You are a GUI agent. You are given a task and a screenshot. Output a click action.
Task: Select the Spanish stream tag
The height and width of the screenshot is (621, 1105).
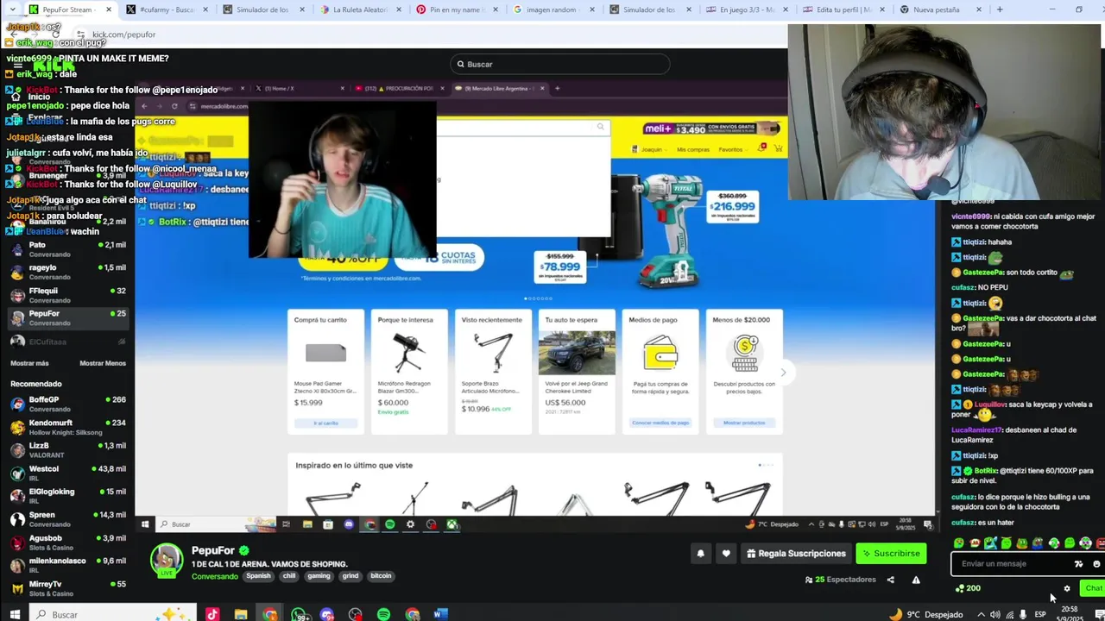258,576
